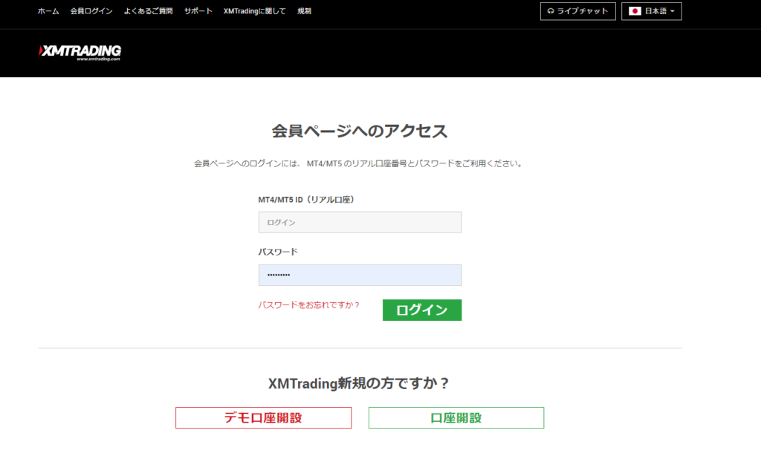Click the green ログイン button
Screen dimensions: 761x459
tap(422, 310)
